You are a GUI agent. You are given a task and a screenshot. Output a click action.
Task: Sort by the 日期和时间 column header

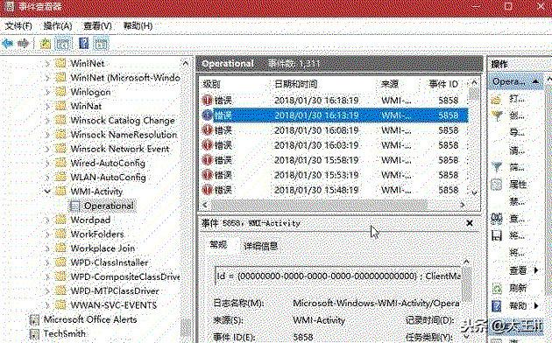point(296,84)
